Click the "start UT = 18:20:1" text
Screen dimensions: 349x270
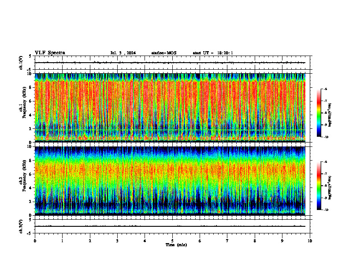point(213,53)
